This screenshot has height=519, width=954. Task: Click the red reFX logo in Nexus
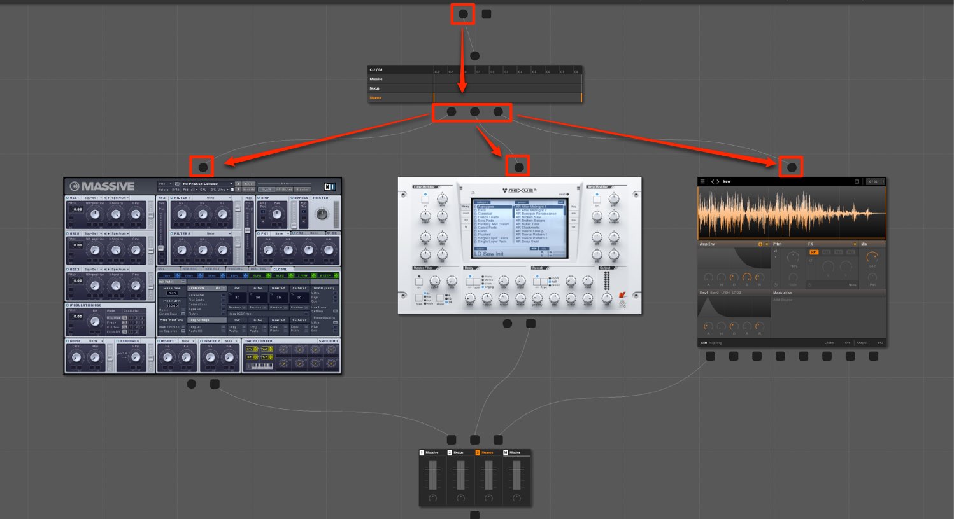(622, 294)
